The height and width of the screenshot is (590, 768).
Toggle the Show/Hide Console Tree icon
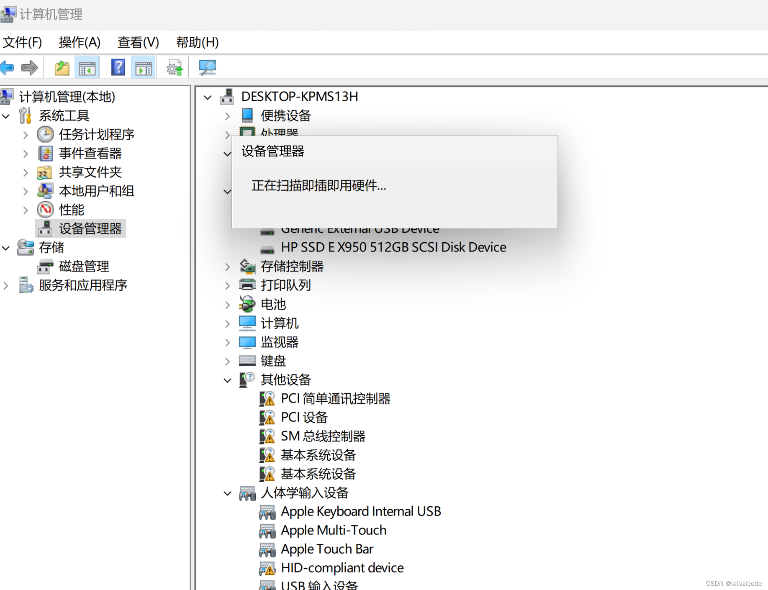click(87, 67)
